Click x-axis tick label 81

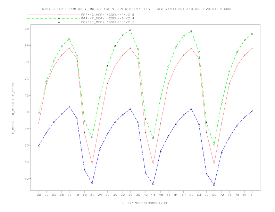244,195
